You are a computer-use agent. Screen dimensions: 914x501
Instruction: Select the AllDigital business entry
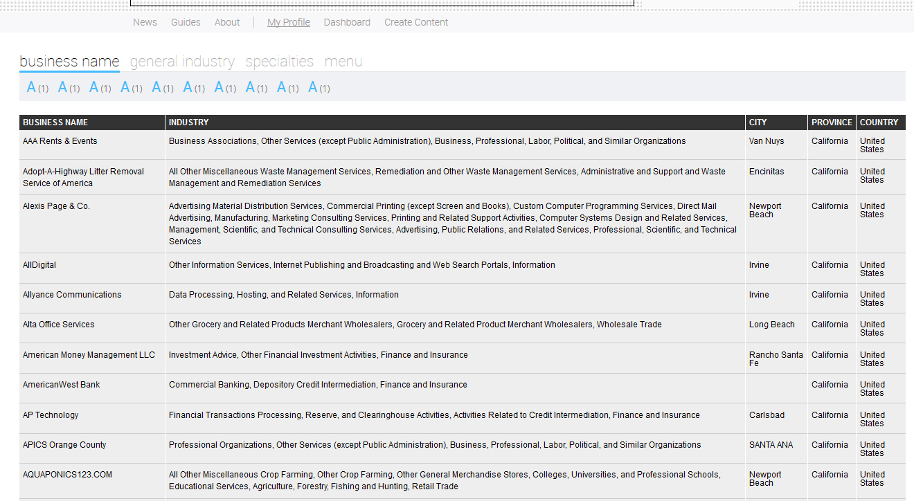[40, 265]
